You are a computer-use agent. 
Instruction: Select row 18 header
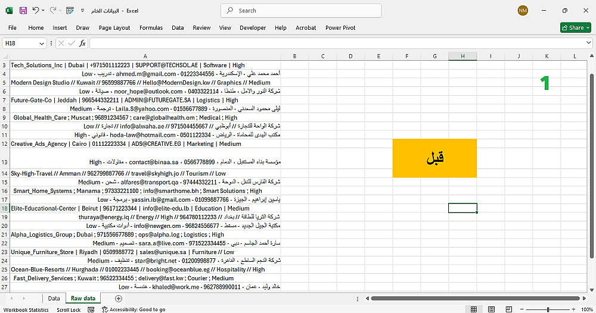[5, 208]
